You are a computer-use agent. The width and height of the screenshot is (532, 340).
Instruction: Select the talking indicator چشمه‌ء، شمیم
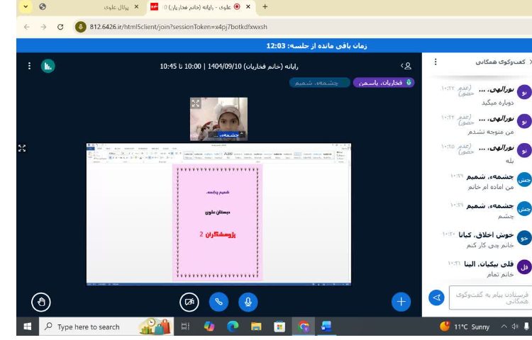320,83
